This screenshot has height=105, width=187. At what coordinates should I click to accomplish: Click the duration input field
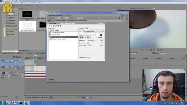click(79, 18)
